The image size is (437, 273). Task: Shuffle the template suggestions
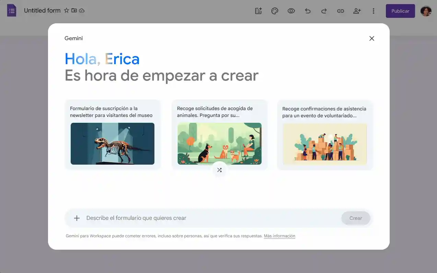[219, 169]
